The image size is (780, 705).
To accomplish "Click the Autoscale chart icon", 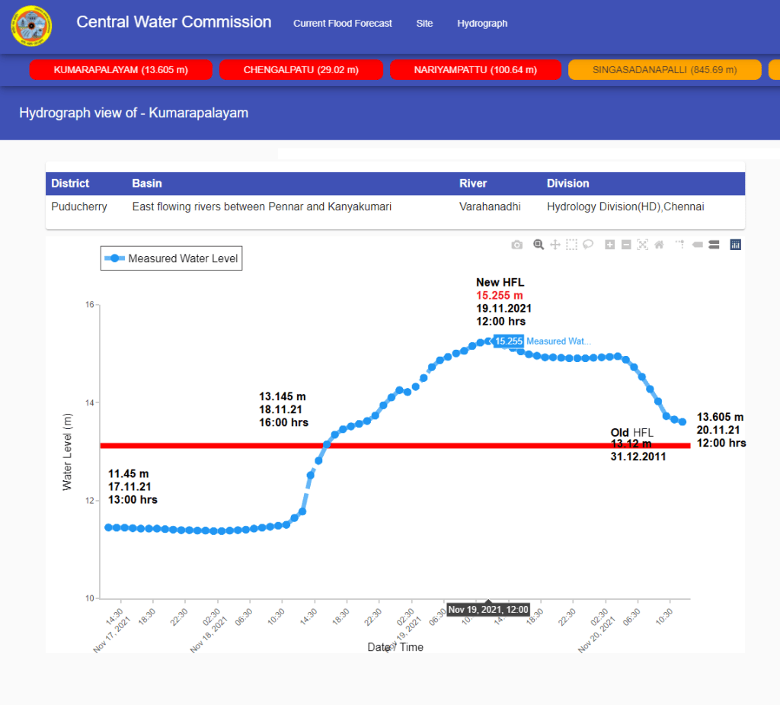I will (x=642, y=245).
